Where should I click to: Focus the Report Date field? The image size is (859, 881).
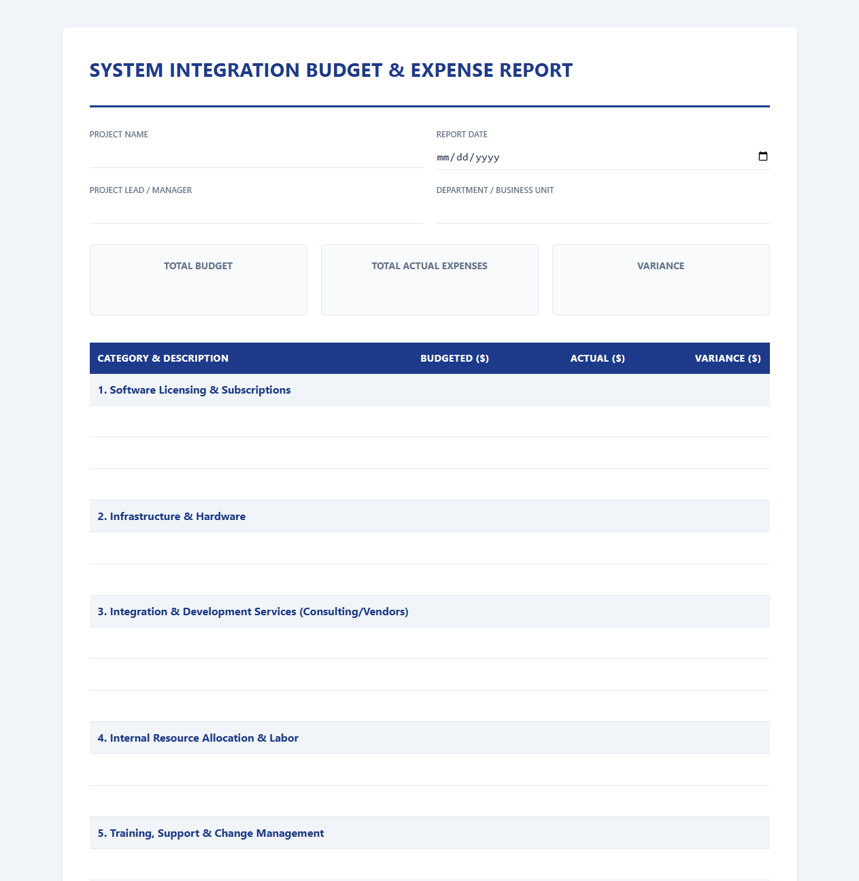pyautogui.click(x=603, y=157)
